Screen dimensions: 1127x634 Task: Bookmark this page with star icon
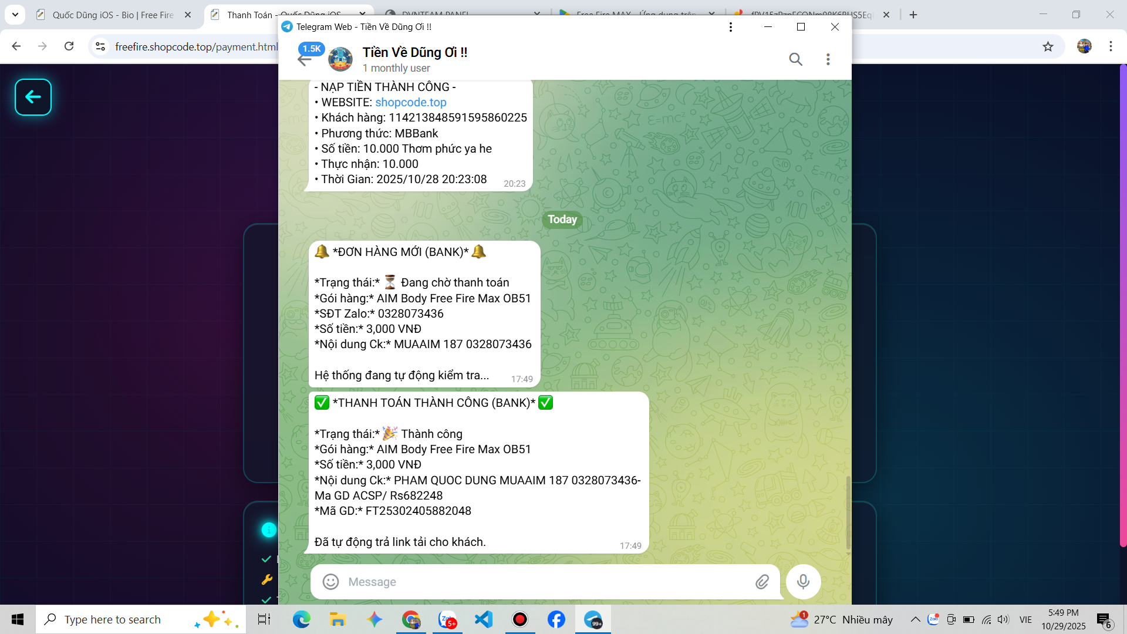(x=1048, y=46)
